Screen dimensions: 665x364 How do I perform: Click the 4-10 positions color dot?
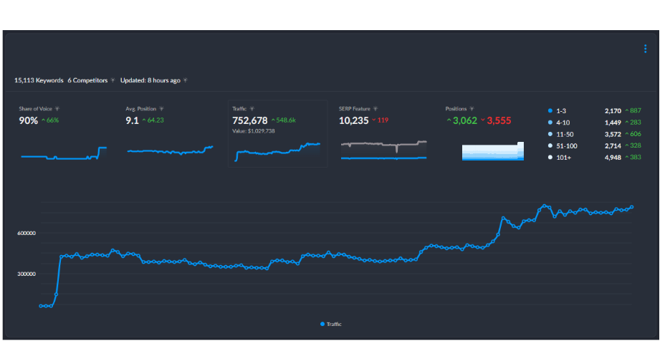(550, 123)
